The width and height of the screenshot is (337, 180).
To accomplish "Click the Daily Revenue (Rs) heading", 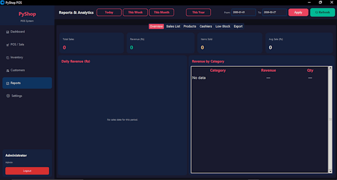I will pyautogui.click(x=76, y=61).
